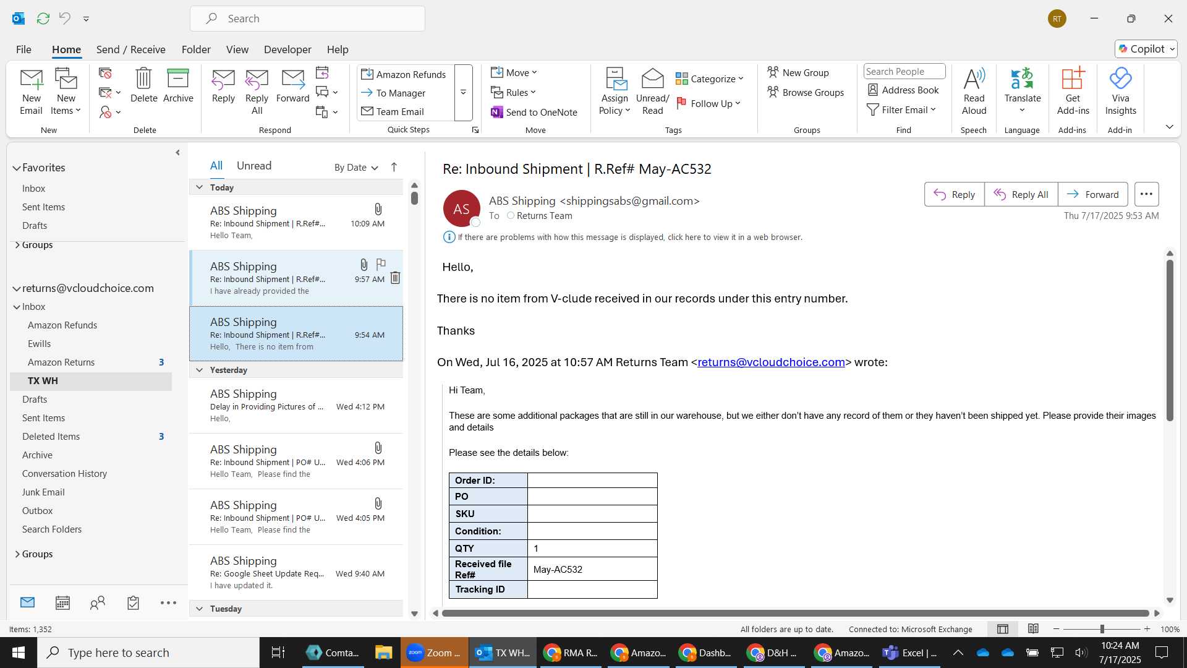Click Reply button in reading pane

(x=954, y=194)
